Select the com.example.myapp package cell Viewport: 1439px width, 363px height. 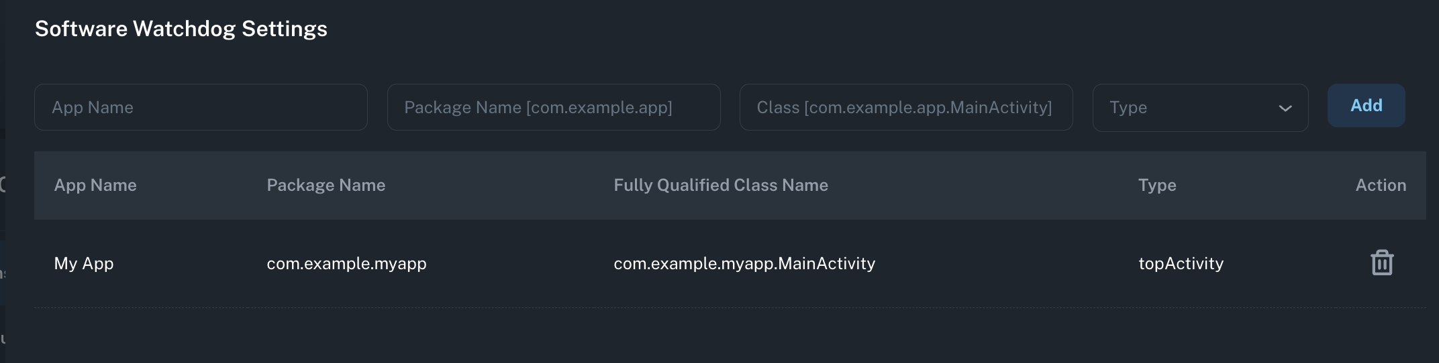pos(346,264)
